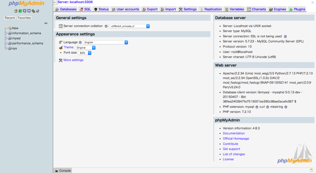Expand the performance_schema tree node

[6, 43]
